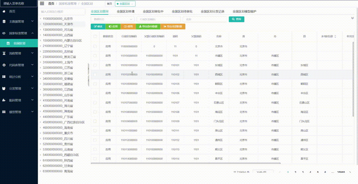The image size is (358, 184).
Task: Click the 首页 home icon in sidebar
Action: pos(4,11)
